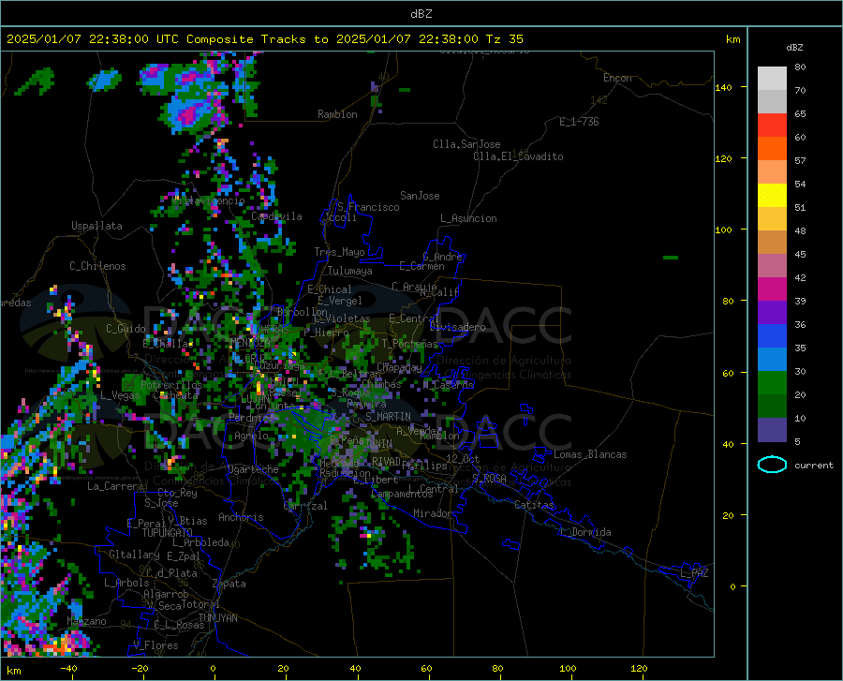843x681 pixels.
Task: Click the C_Chilenos map label
Action: pos(97,266)
